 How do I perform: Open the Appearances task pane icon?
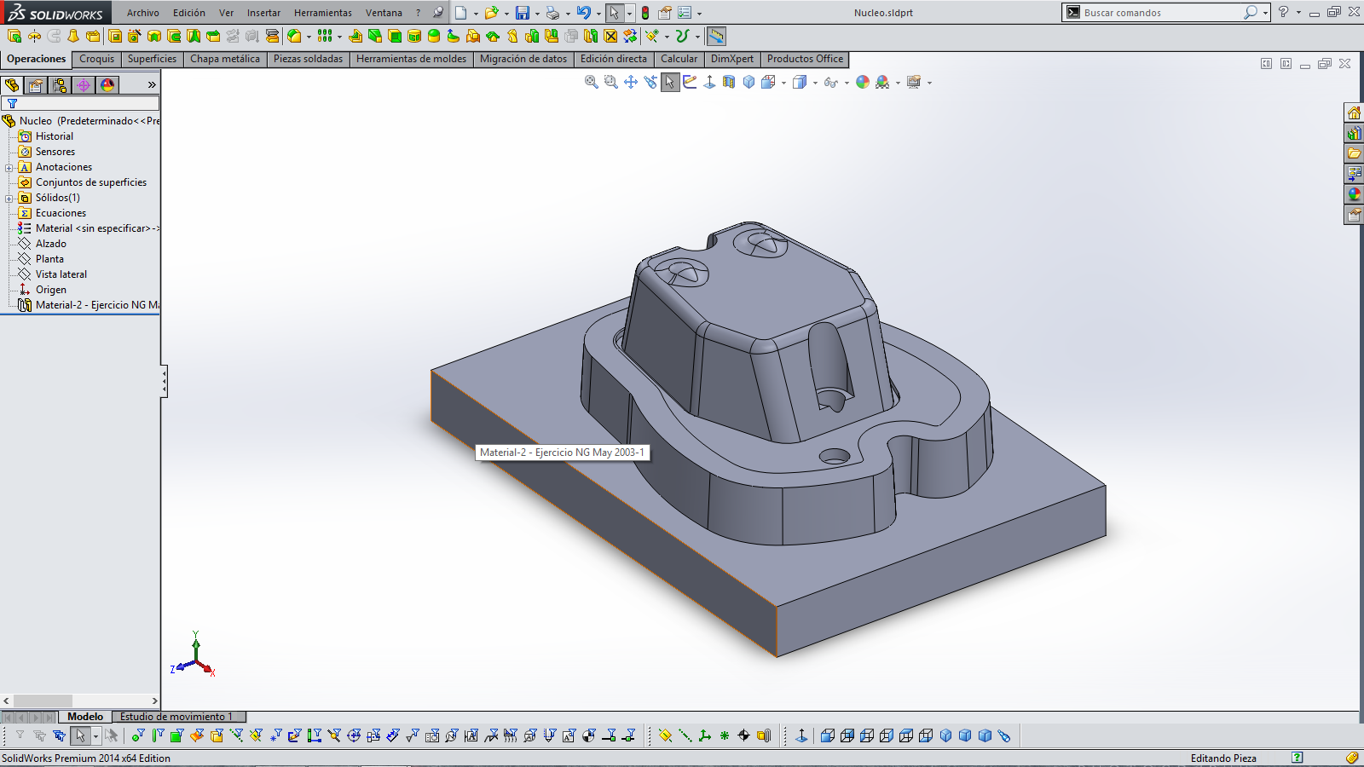[x=1354, y=194]
